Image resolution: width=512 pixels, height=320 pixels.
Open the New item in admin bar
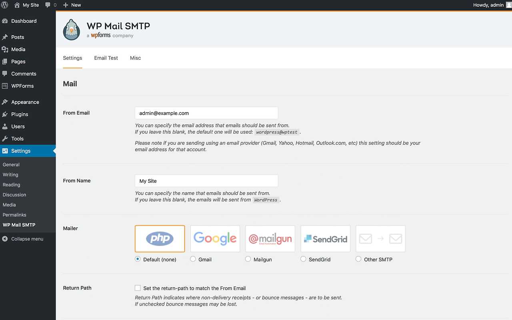coord(72,5)
